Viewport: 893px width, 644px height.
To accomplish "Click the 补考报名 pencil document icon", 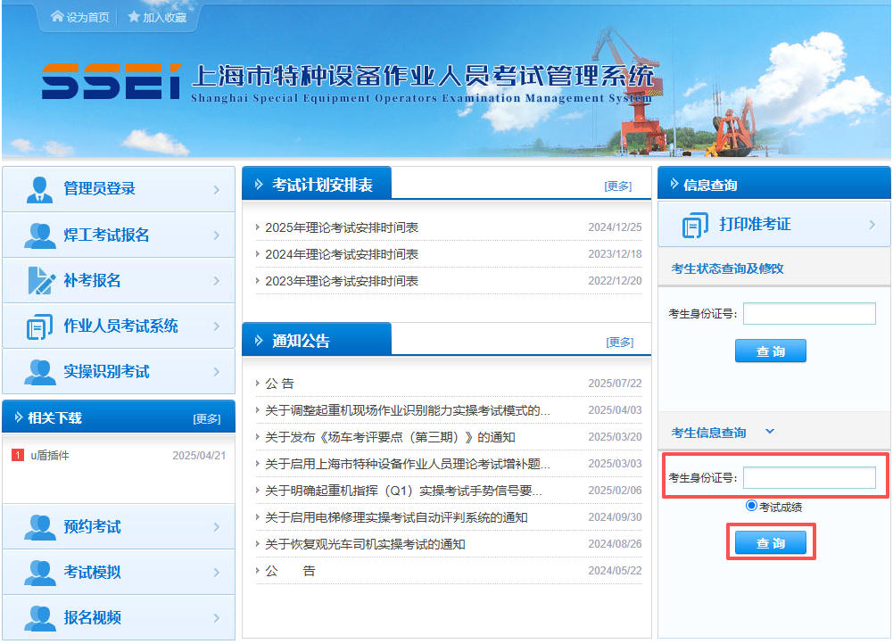I will (x=40, y=281).
